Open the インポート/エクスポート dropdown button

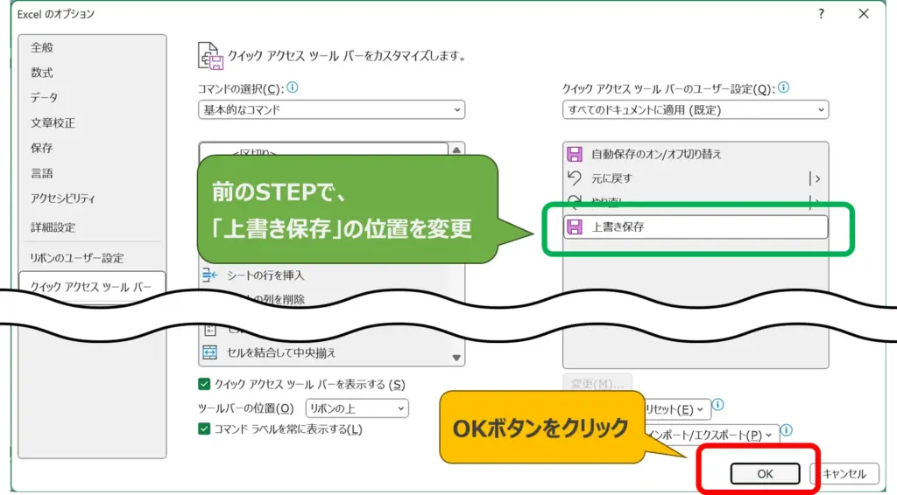(x=710, y=435)
